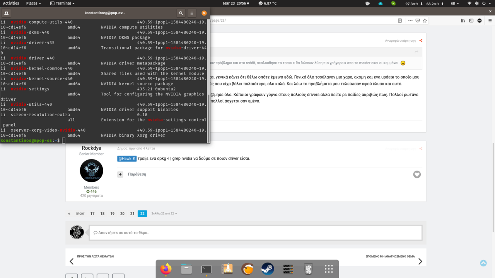Go to page 21
This screenshot has width=495, height=278.
(x=132, y=214)
